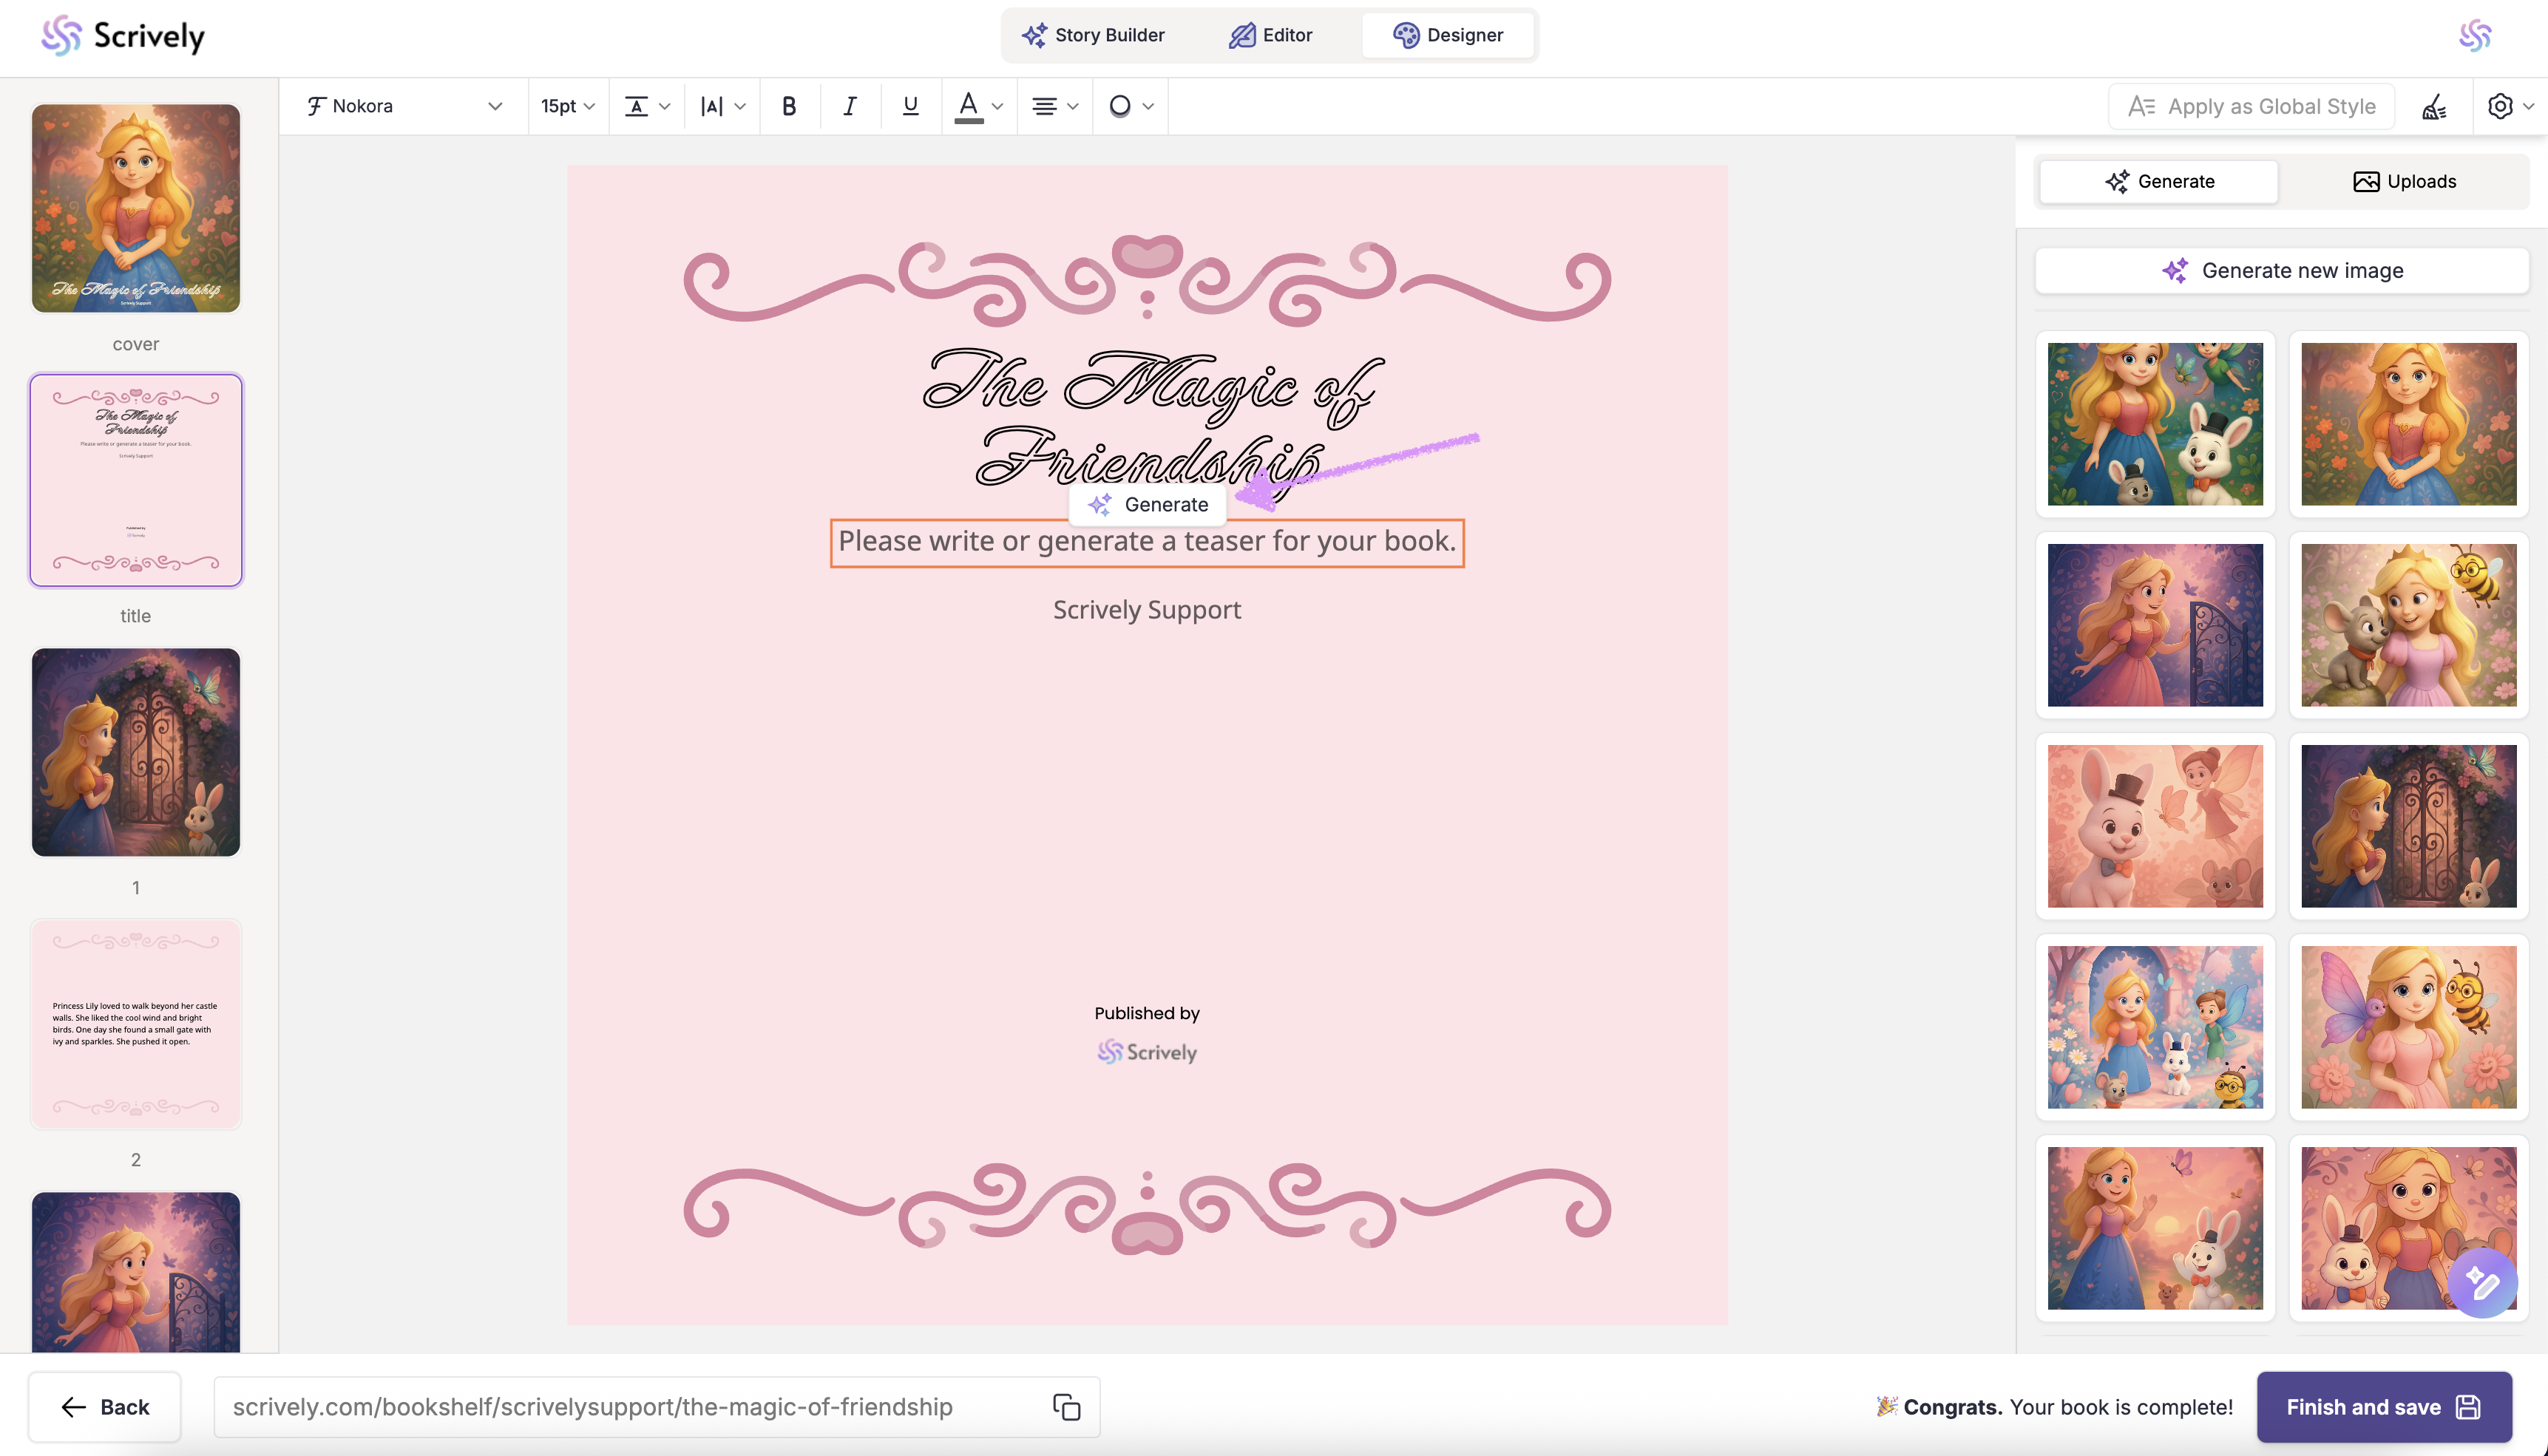This screenshot has width=2548, height=1456.
Task: Click Generate new image button
Action: pyautogui.click(x=2282, y=271)
